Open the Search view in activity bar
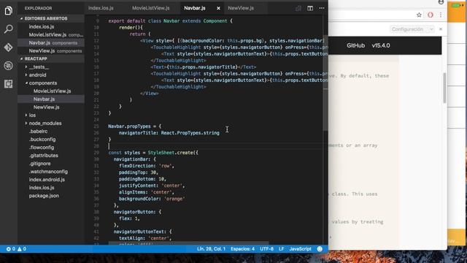The width and height of the screenshot is (467, 263). point(8,29)
